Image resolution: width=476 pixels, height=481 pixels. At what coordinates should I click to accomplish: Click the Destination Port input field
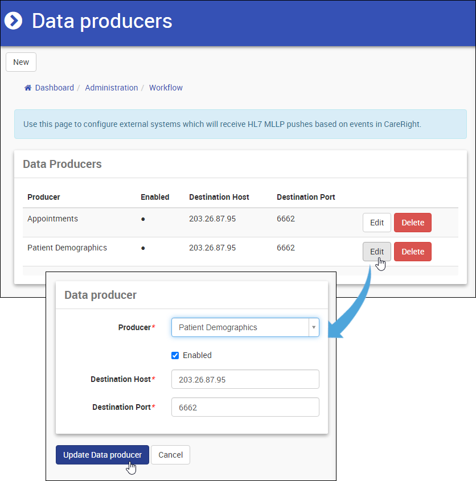tap(245, 407)
